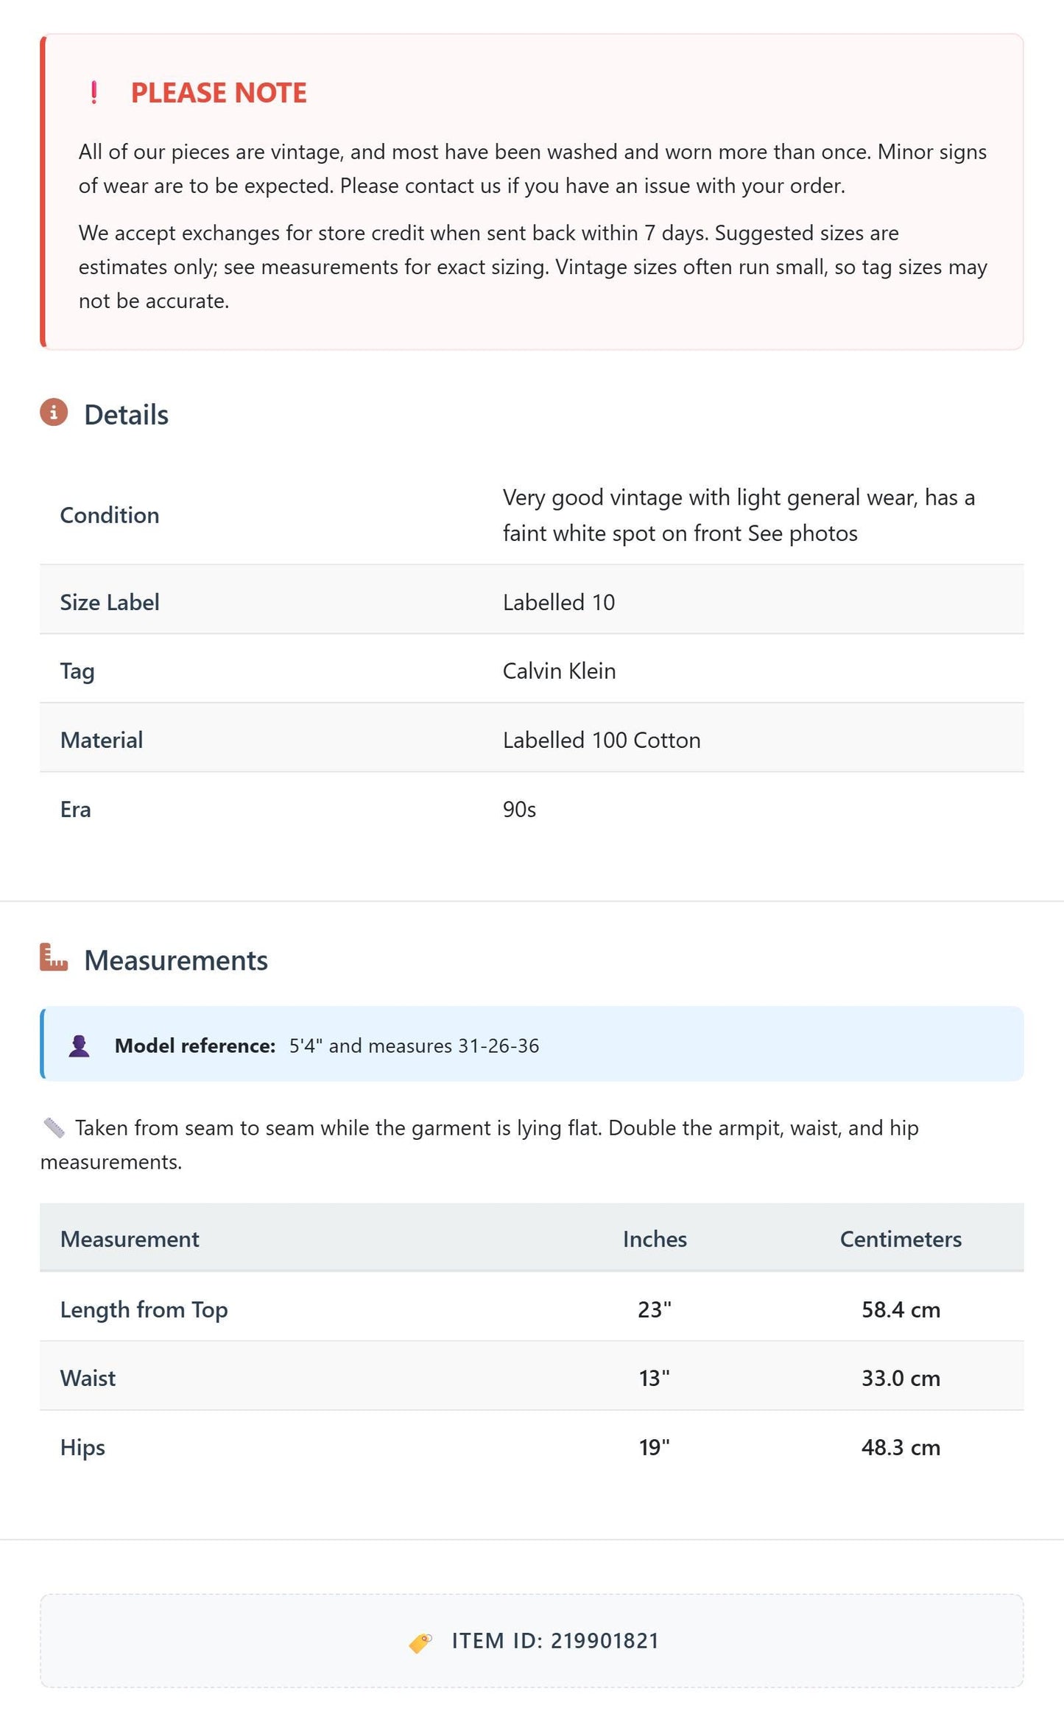This screenshot has height=1722, width=1064.
Task: Select the PLEASE NOTE heading
Action: click(x=219, y=93)
